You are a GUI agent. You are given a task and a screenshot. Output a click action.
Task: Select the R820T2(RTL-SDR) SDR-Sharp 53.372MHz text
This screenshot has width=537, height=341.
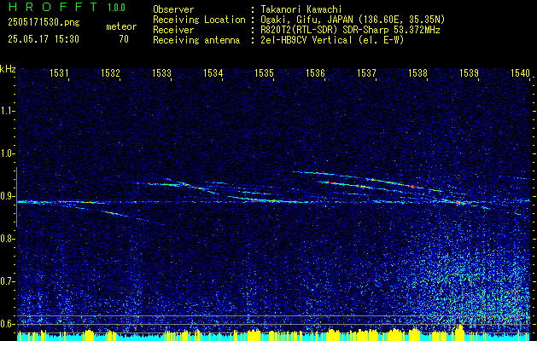pos(350,30)
